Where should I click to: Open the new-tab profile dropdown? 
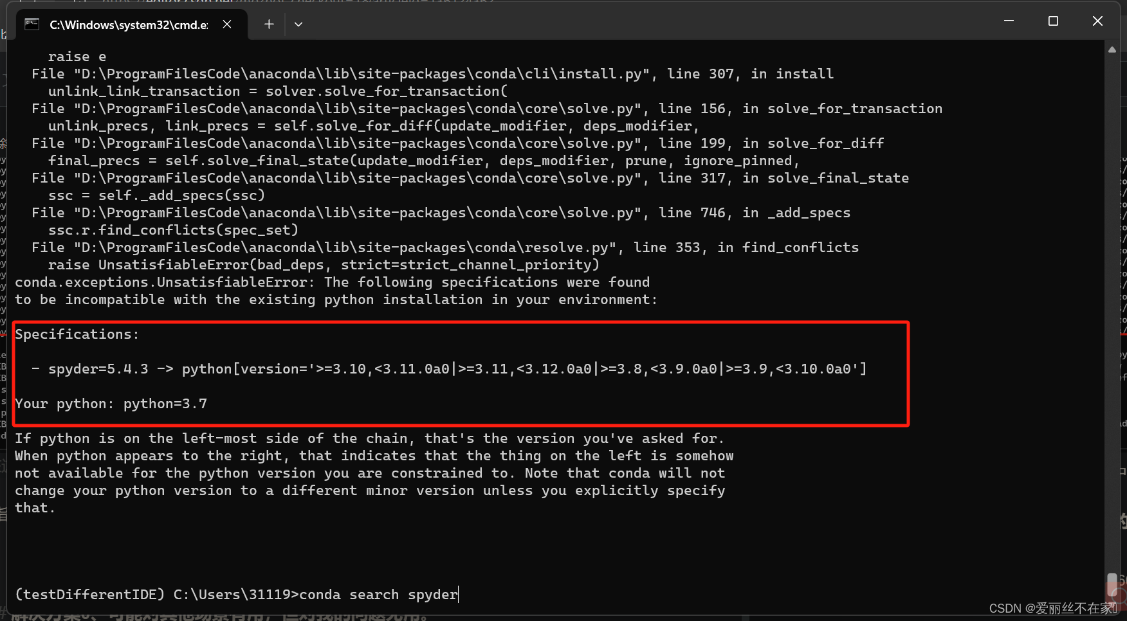[298, 24]
